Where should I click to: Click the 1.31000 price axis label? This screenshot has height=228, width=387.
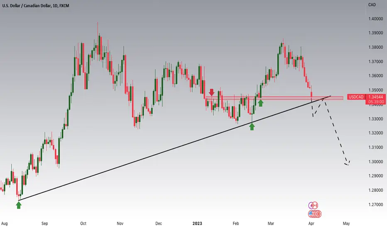(376, 148)
